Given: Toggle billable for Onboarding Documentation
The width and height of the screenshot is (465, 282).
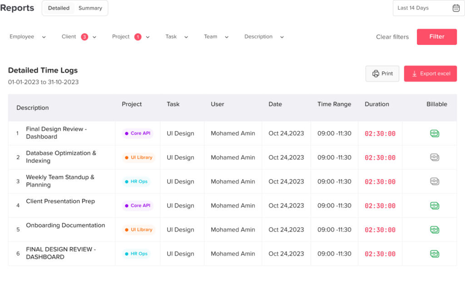Looking at the screenshot, I should [435, 229].
